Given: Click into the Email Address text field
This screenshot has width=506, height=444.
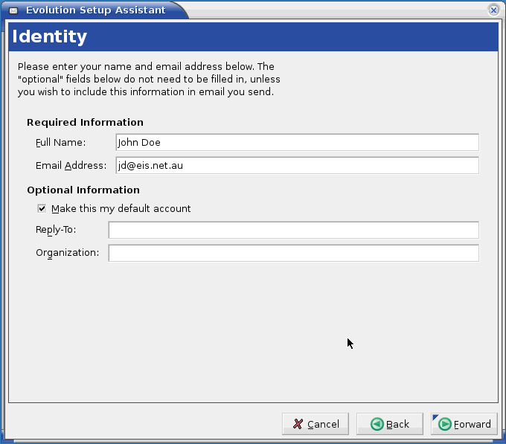Looking at the screenshot, I should pyautogui.click(x=297, y=166).
